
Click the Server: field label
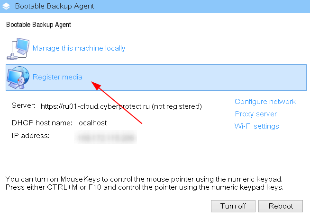[23, 105]
